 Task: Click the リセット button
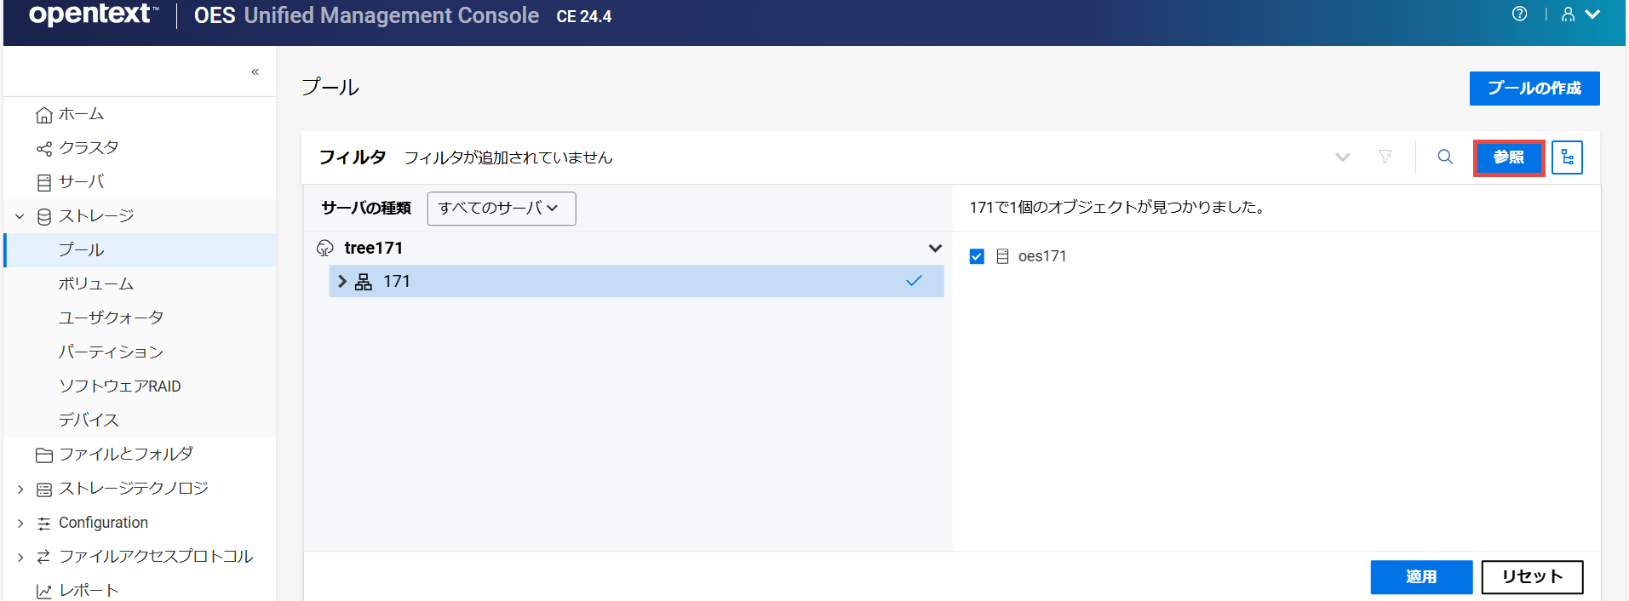click(1531, 577)
